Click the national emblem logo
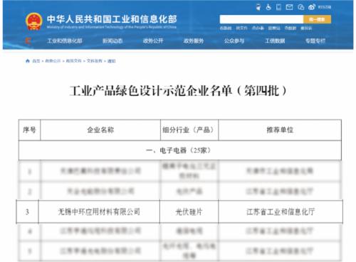This screenshot has width=356, height=262. 34,21
